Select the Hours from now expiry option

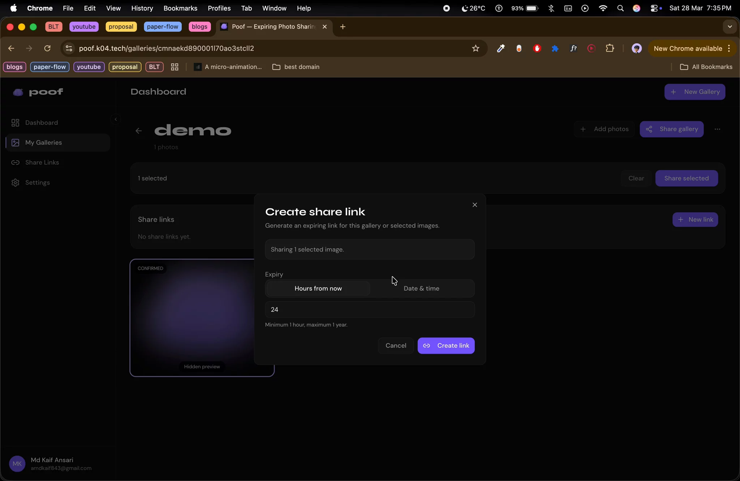[318, 288]
